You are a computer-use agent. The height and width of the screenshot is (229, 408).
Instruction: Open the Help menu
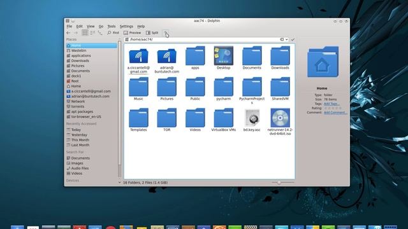141,27
